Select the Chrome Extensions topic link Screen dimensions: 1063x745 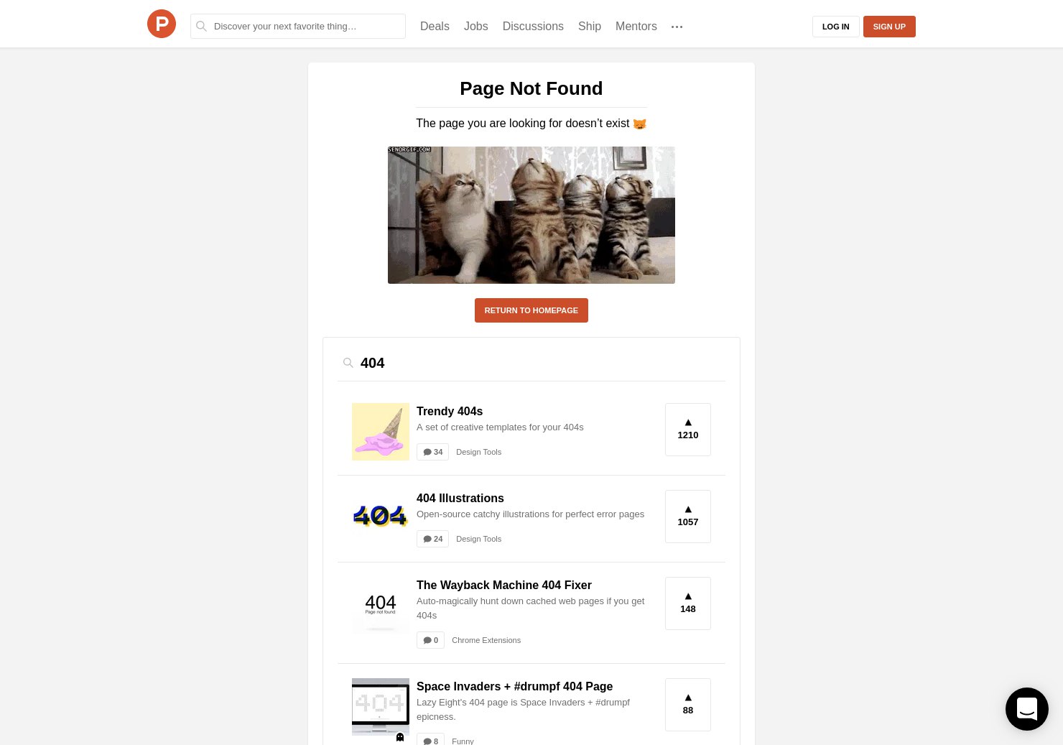pyautogui.click(x=486, y=640)
